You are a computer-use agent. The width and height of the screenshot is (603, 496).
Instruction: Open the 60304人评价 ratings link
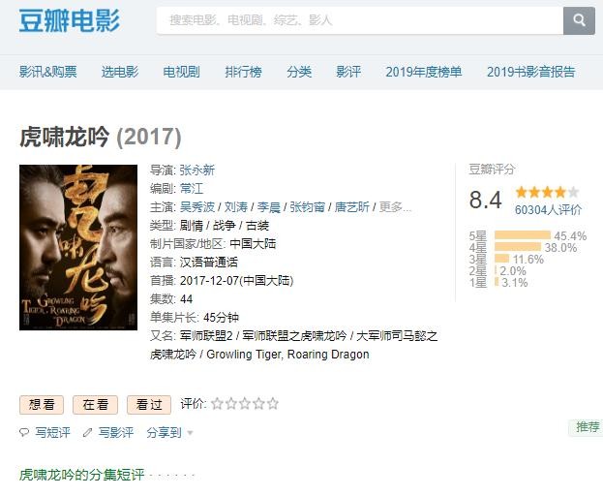[548, 209]
